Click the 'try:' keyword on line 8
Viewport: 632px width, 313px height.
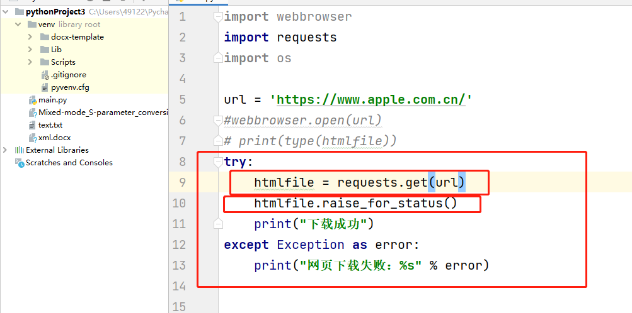tap(238, 162)
